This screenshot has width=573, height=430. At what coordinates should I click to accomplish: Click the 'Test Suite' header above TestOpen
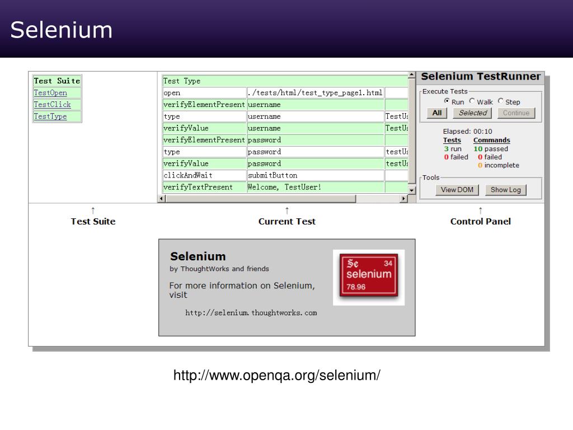point(57,81)
